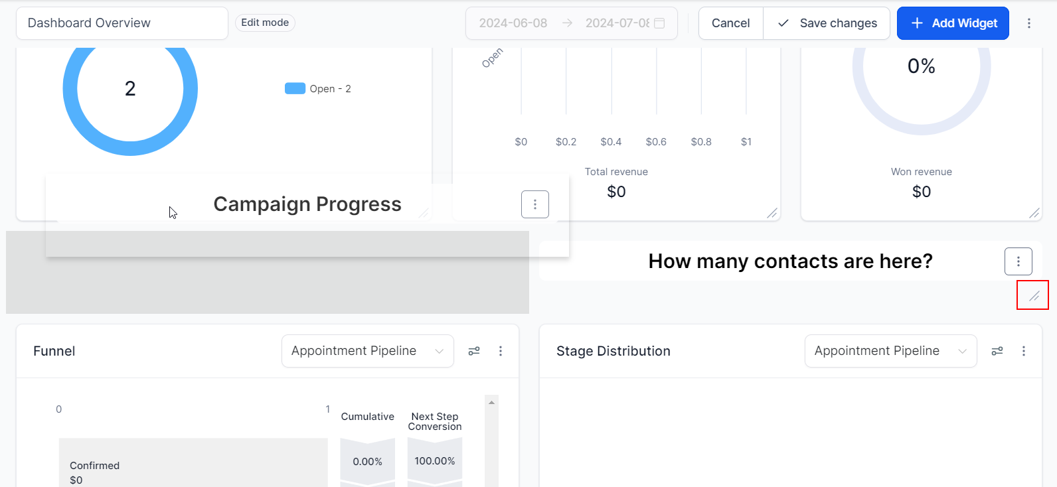Viewport: 1057px width, 487px height.
Task: Expand Funnel's Appointment Pipeline dropdown
Action: tap(367, 351)
